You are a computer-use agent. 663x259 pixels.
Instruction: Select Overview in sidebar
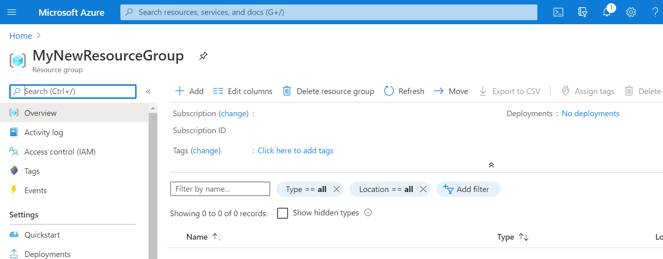coord(74,113)
